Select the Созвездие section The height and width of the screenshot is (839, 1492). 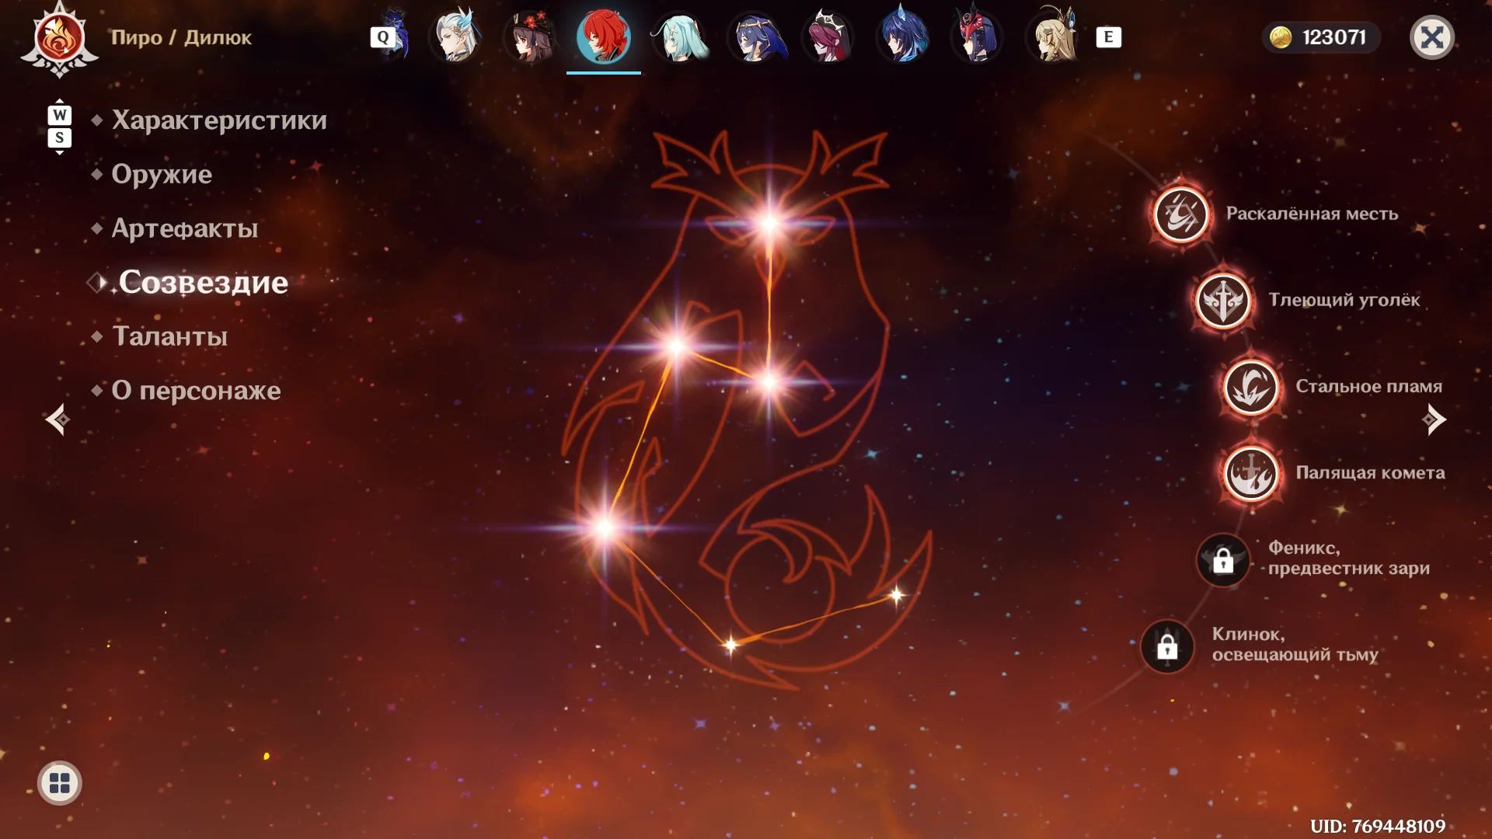203,282
